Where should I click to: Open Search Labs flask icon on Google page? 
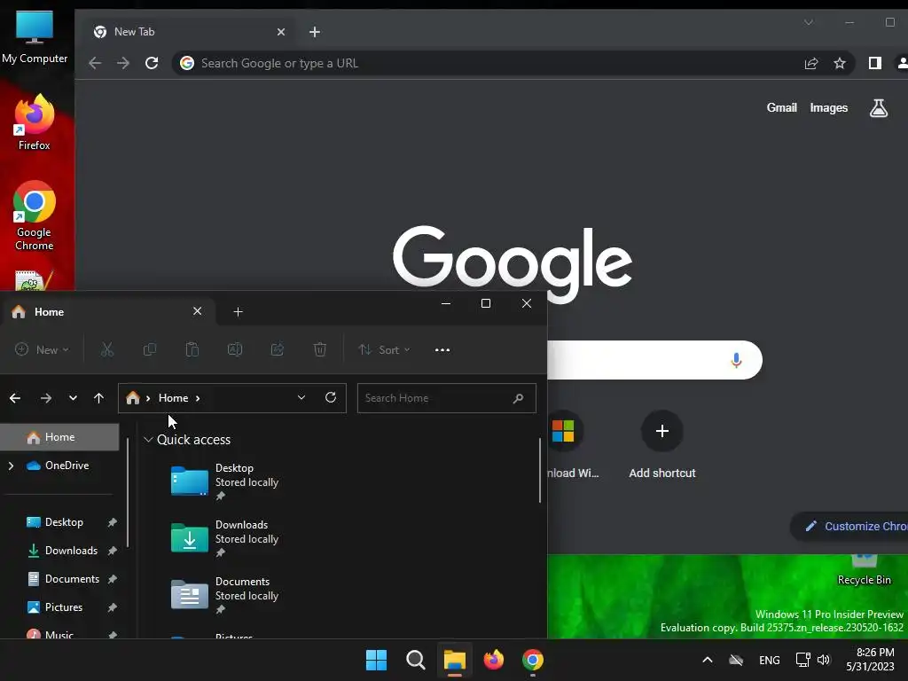tap(879, 107)
